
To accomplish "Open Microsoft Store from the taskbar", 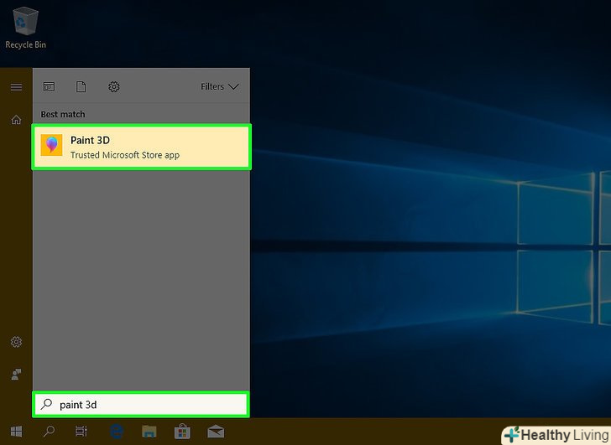I will 181,432.
